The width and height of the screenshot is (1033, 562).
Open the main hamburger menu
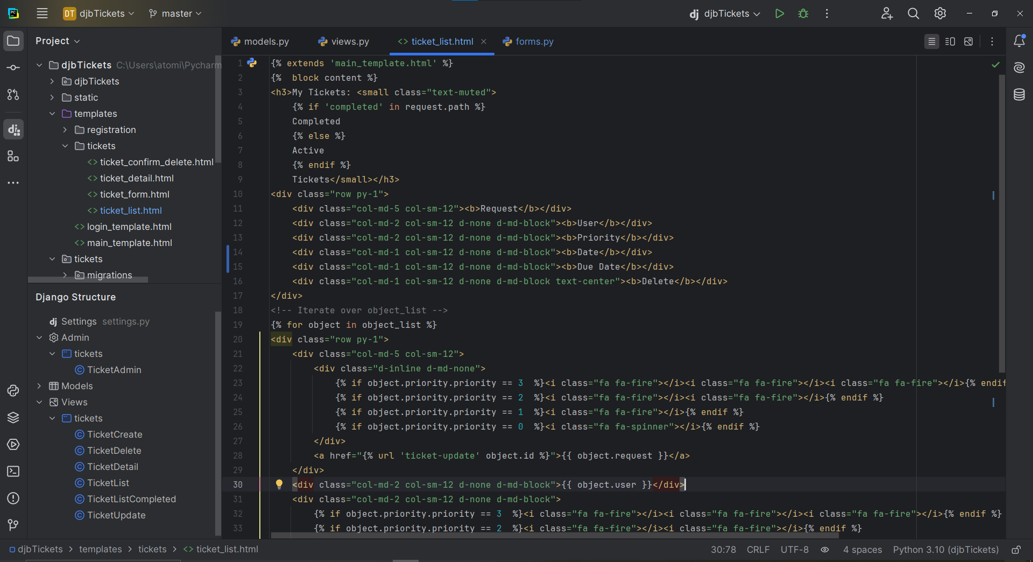[42, 13]
